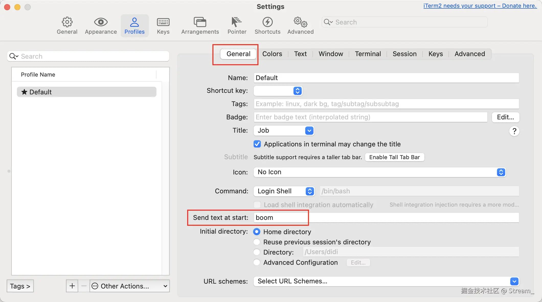Click the Send text at start field

(x=386, y=218)
